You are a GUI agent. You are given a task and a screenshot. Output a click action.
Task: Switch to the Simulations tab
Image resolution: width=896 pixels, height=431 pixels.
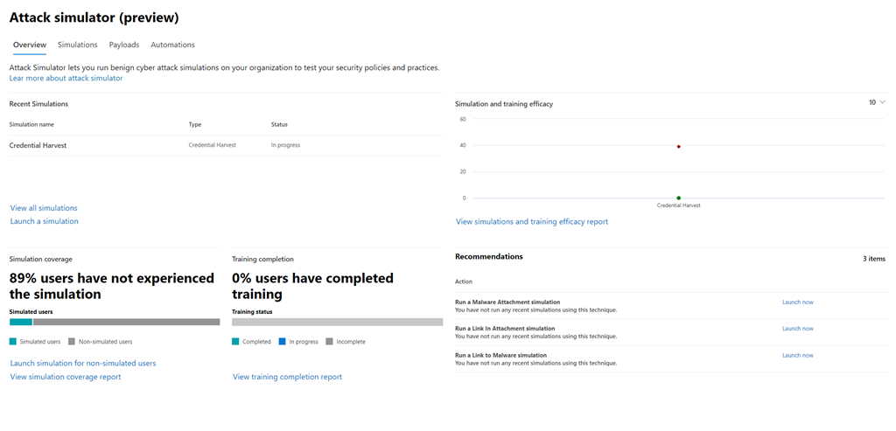[77, 45]
